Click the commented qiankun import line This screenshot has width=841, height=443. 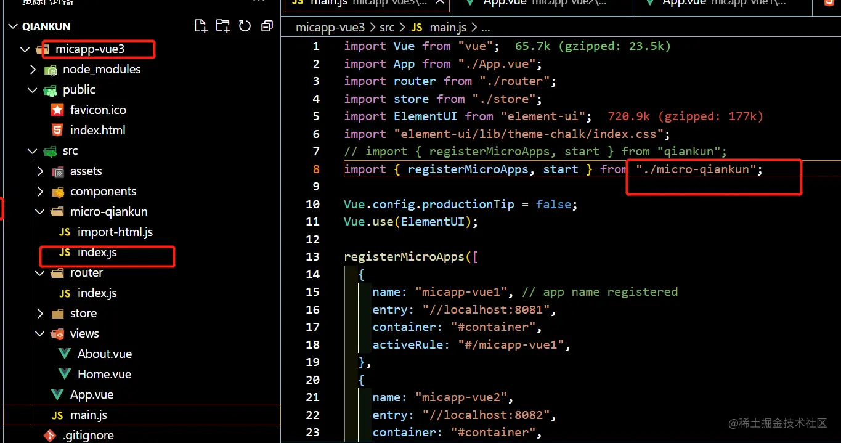[536, 152]
